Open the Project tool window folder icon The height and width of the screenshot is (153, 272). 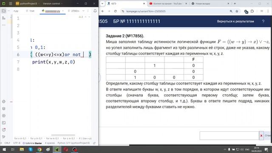(4, 11)
